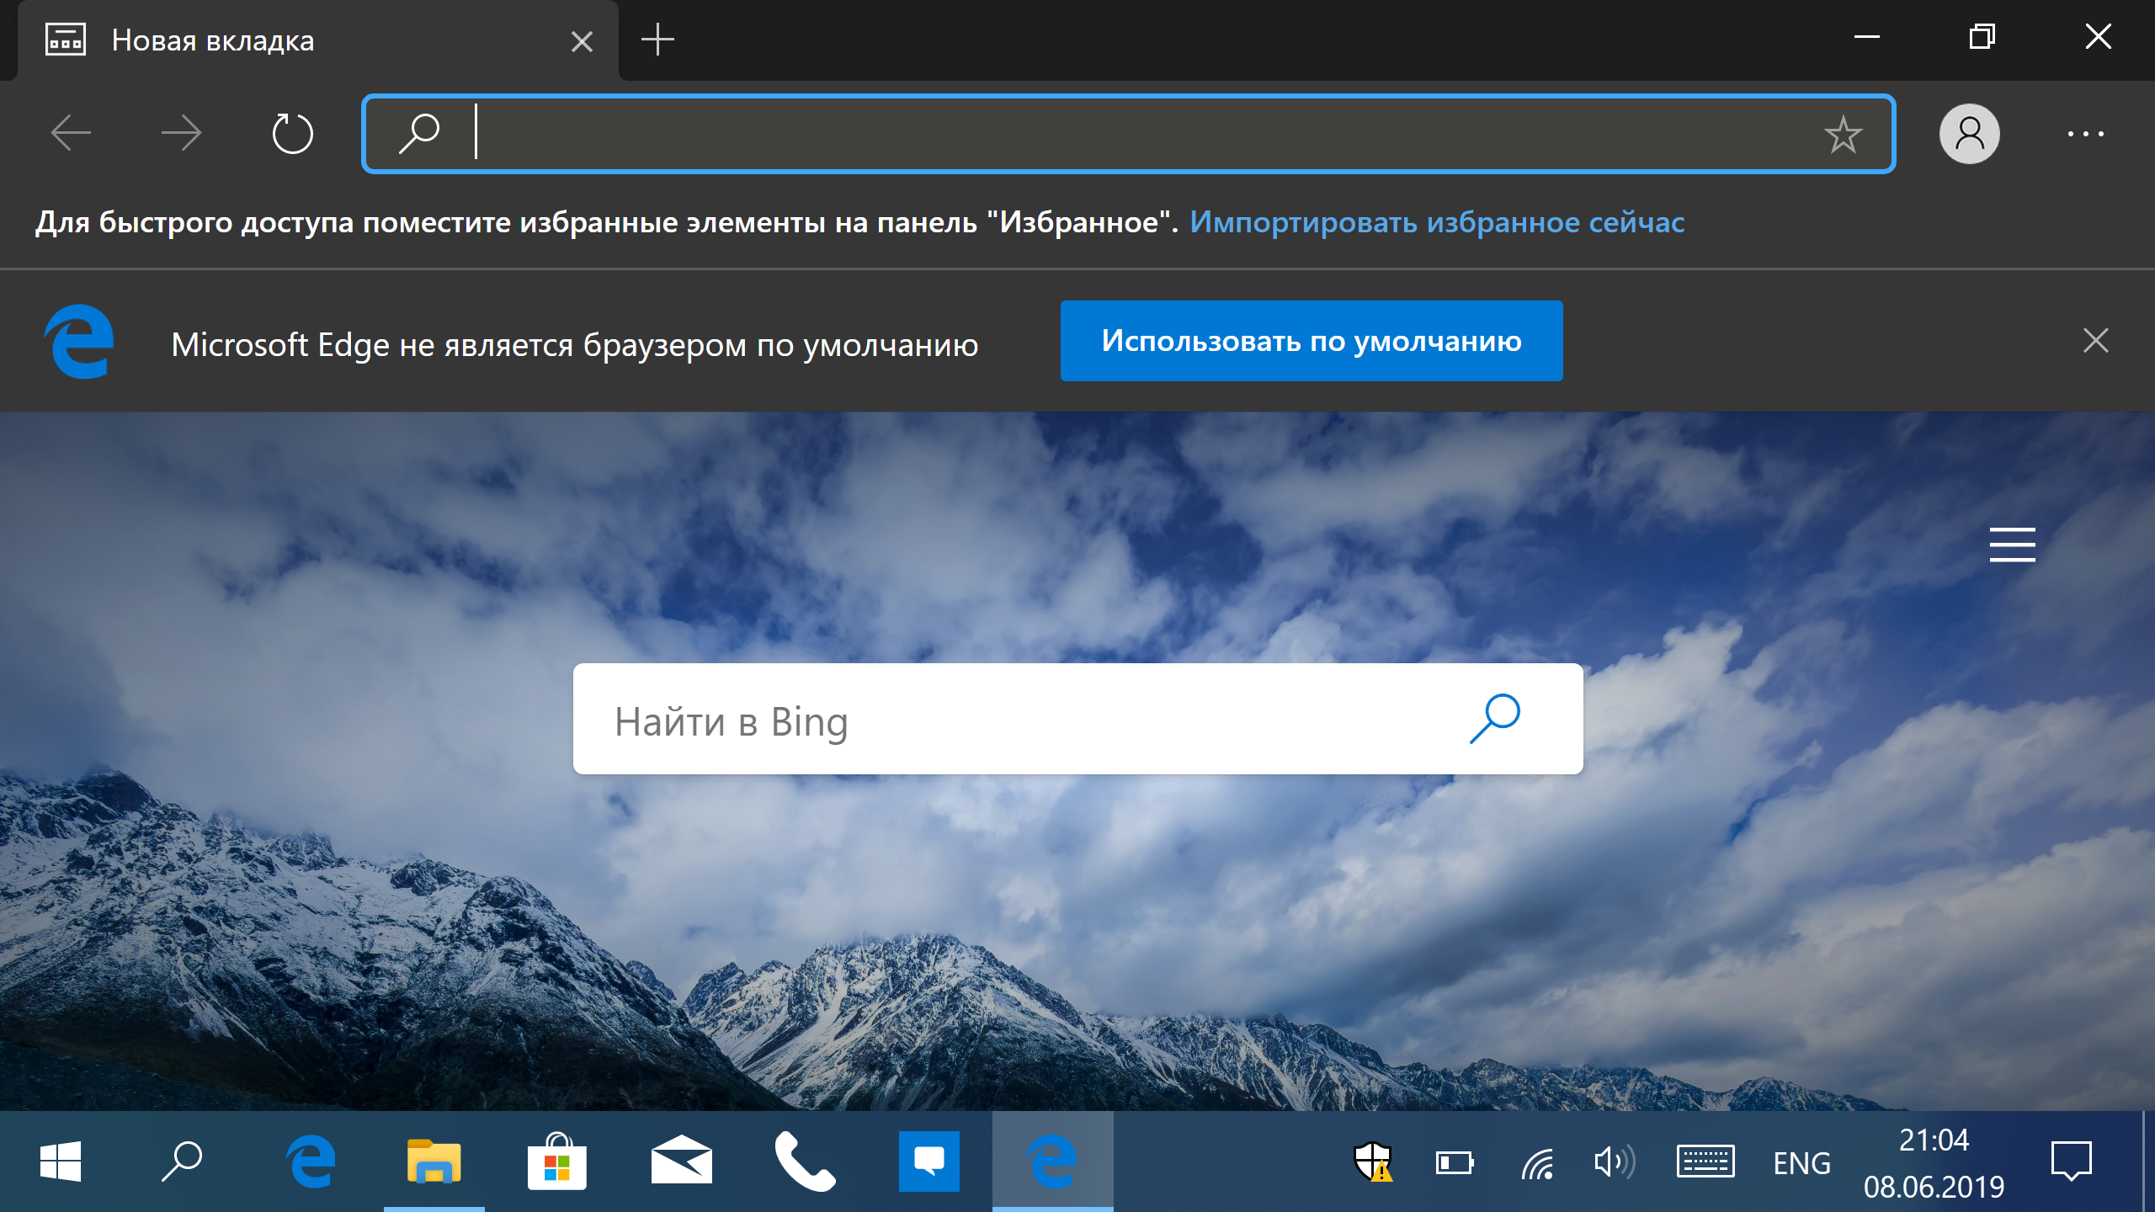Go back with the back arrow
Image resolution: width=2155 pixels, height=1212 pixels.
click(71, 133)
